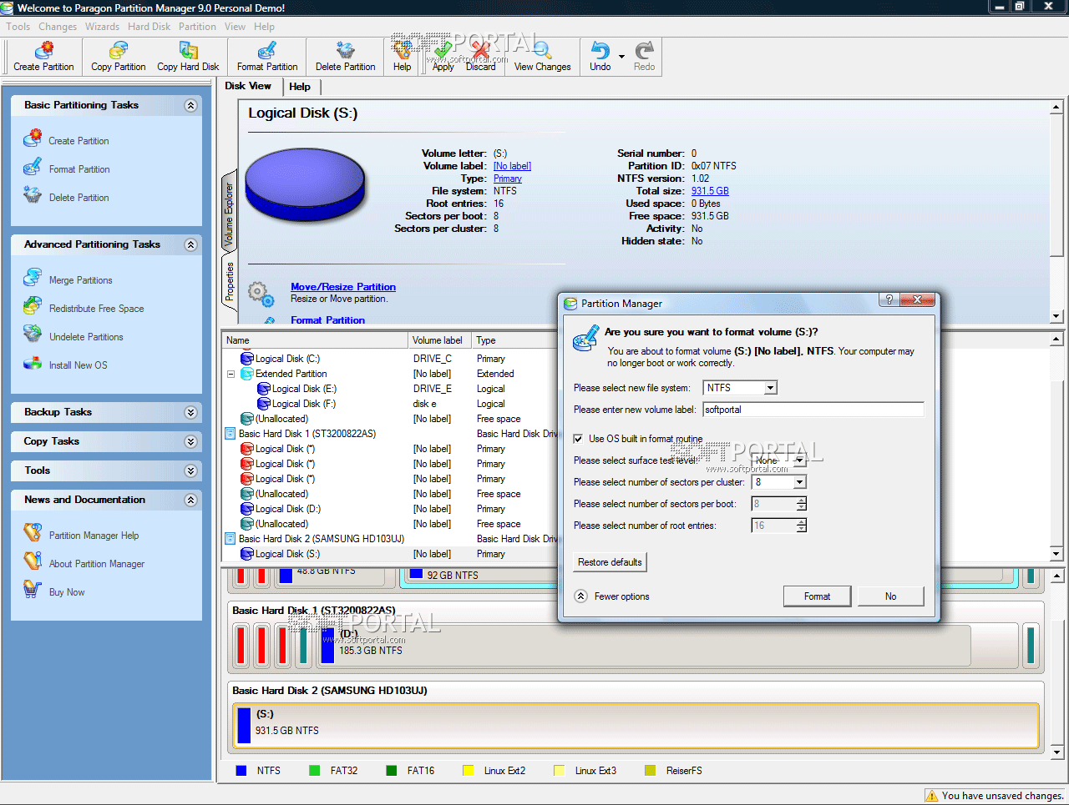Open the Tools menu
This screenshot has width=1069, height=805.
[x=18, y=27]
